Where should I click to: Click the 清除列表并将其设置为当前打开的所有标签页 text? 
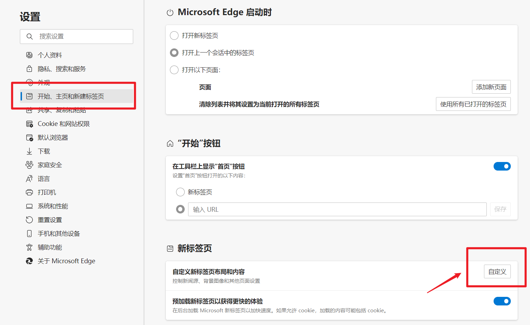point(259,104)
